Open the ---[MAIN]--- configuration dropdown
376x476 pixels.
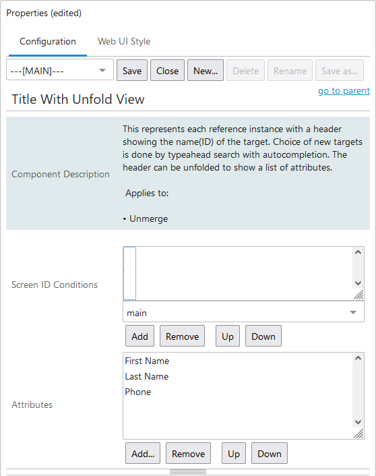pyautogui.click(x=60, y=70)
